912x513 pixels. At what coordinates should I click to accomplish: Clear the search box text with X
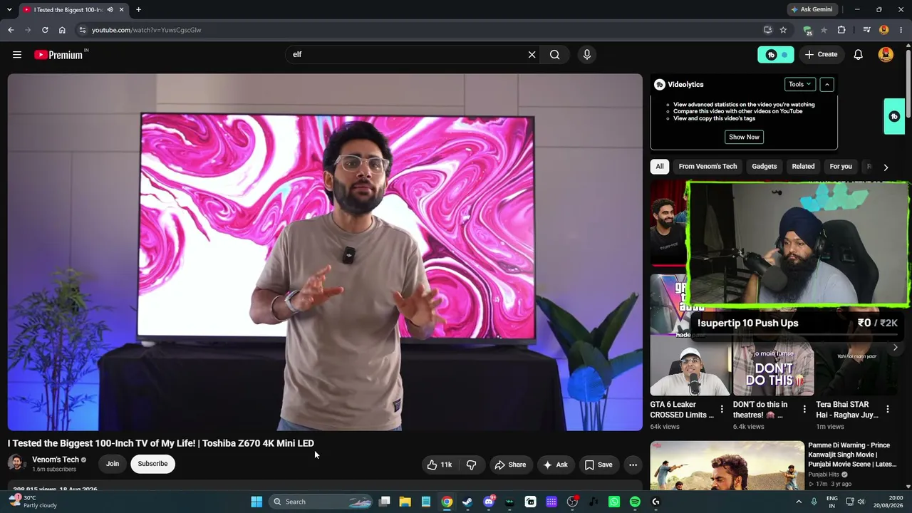click(x=532, y=55)
